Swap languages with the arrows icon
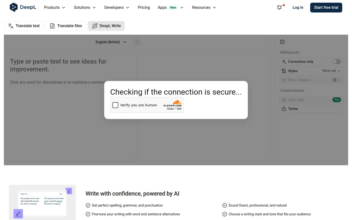 tap(137, 42)
